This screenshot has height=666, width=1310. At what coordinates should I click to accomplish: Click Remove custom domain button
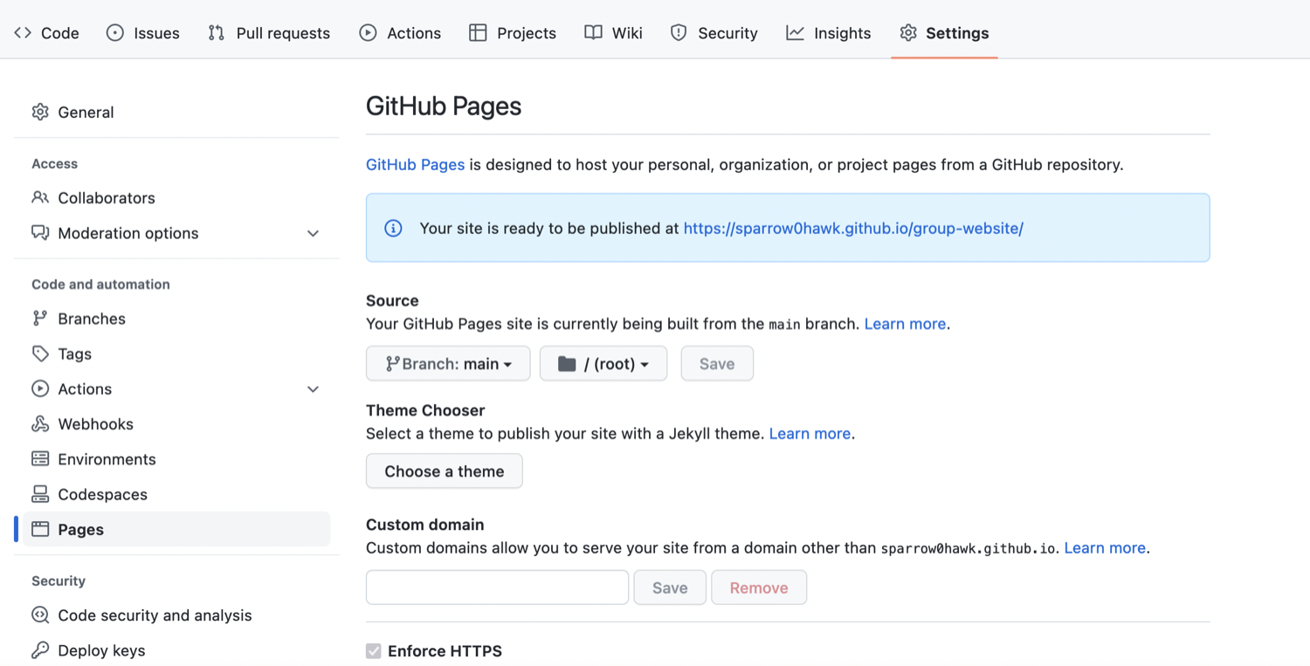(759, 587)
